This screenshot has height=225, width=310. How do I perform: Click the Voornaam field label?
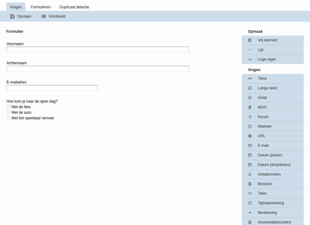[15, 44]
